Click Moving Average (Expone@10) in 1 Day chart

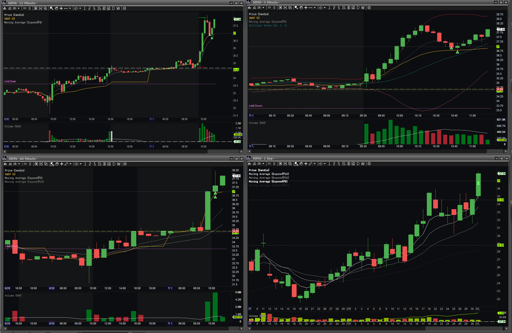(269, 174)
